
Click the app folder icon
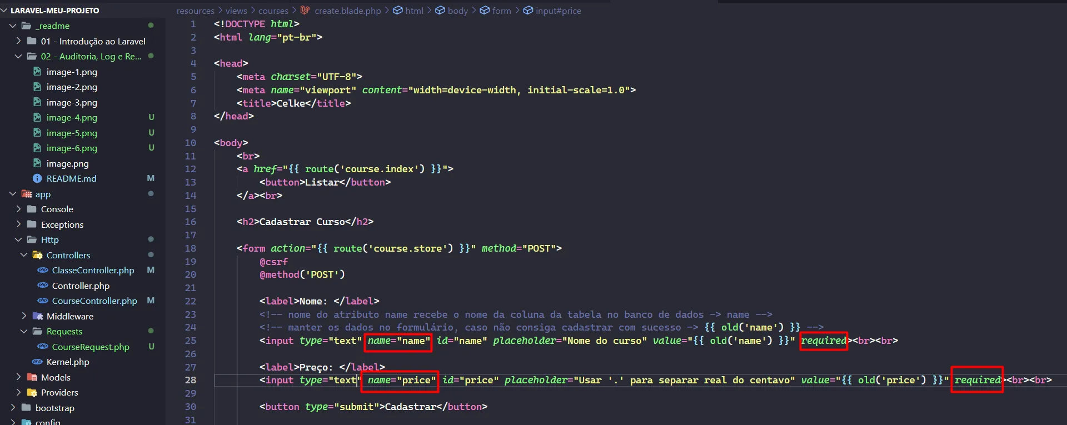click(x=27, y=194)
